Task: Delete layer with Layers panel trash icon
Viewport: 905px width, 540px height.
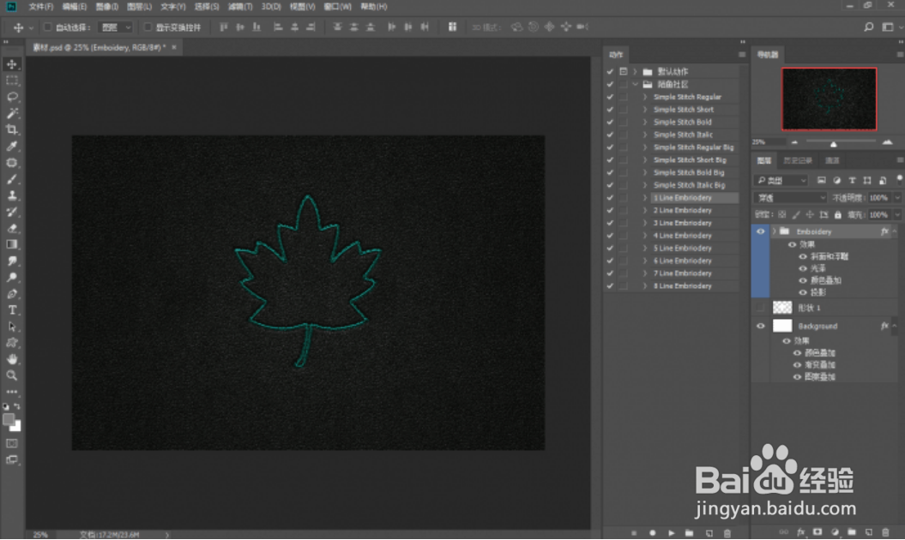Action: (x=885, y=532)
